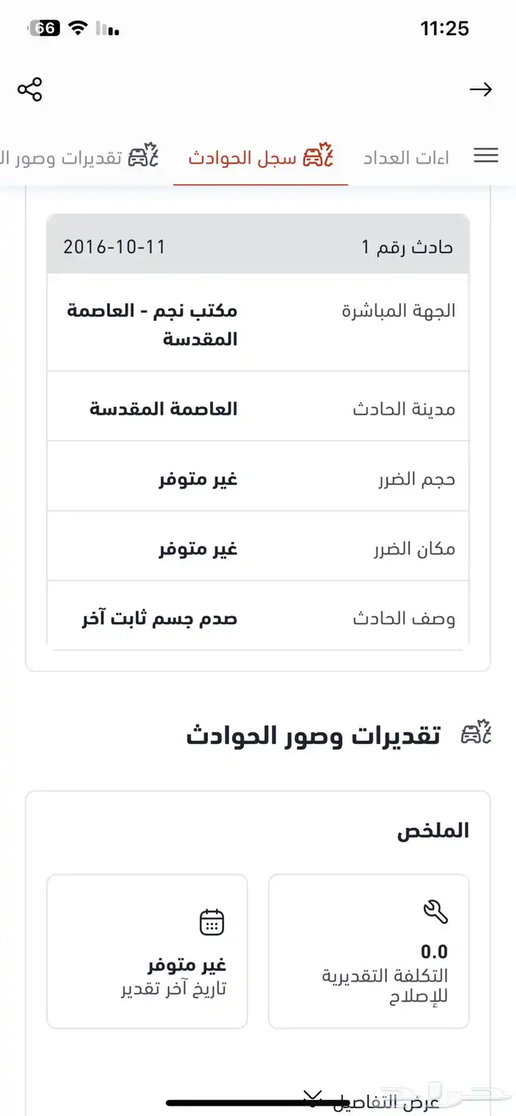Switch to تقديرات وصور tab

(x=78, y=157)
